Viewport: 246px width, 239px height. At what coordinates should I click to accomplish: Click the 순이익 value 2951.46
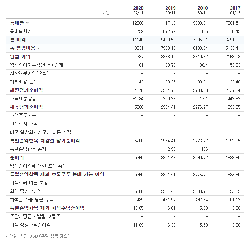[168, 158]
